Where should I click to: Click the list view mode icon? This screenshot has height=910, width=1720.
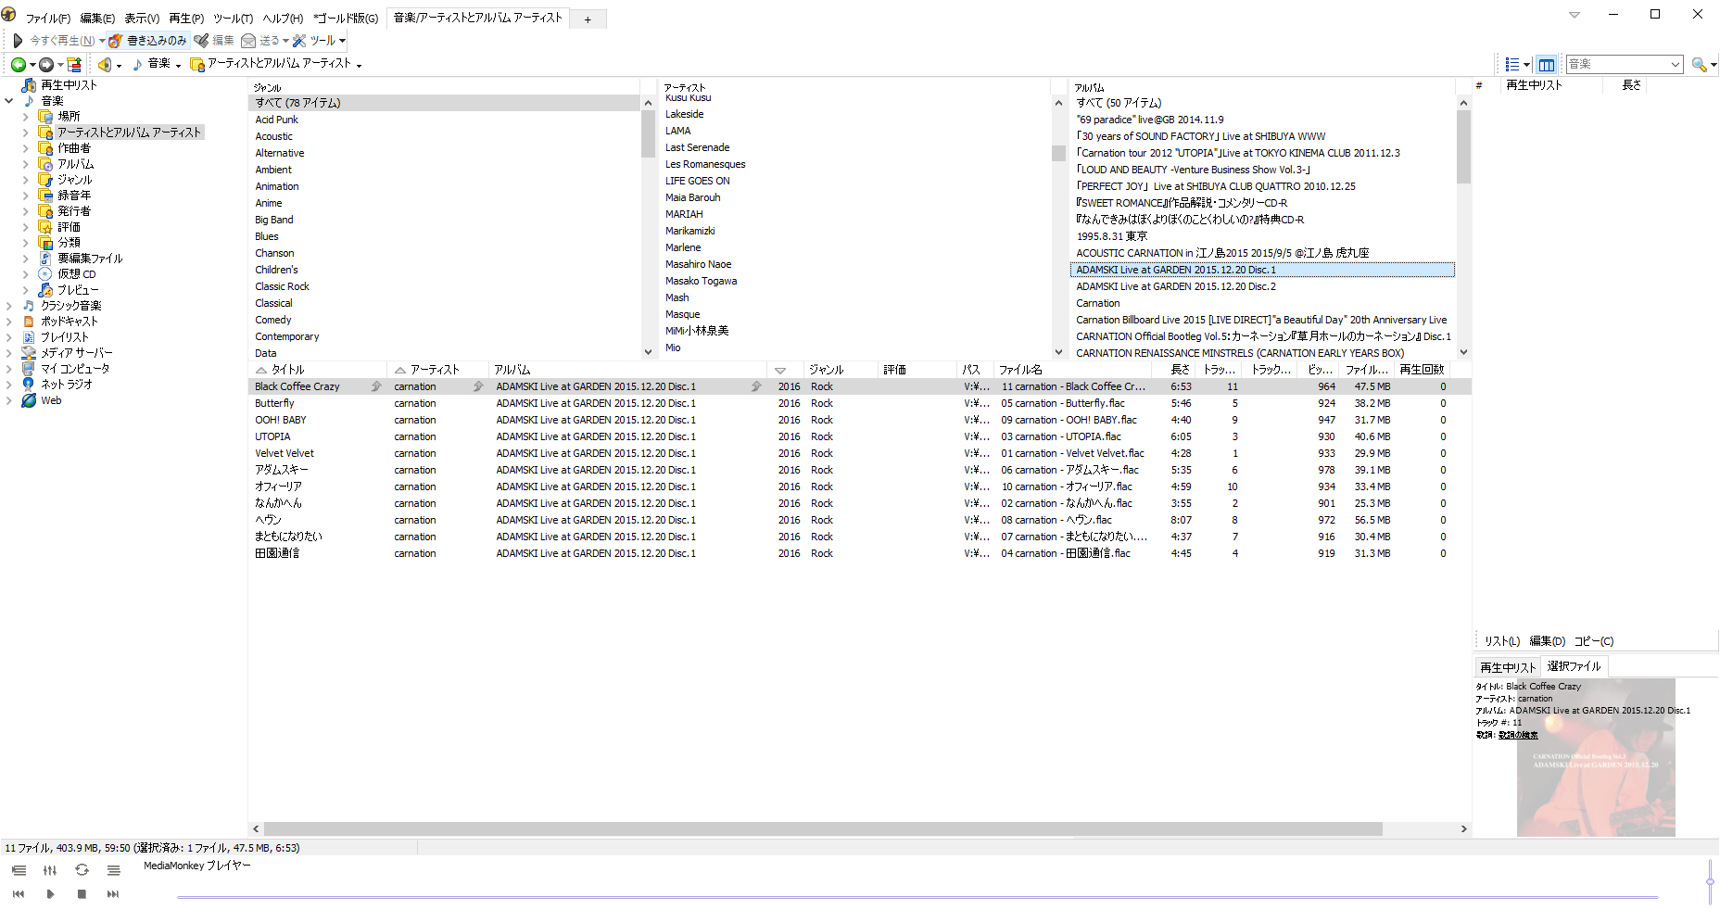pos(1512,64)
